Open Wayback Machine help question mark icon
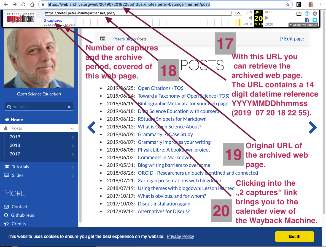326x247 pixels. coord(307,13)
